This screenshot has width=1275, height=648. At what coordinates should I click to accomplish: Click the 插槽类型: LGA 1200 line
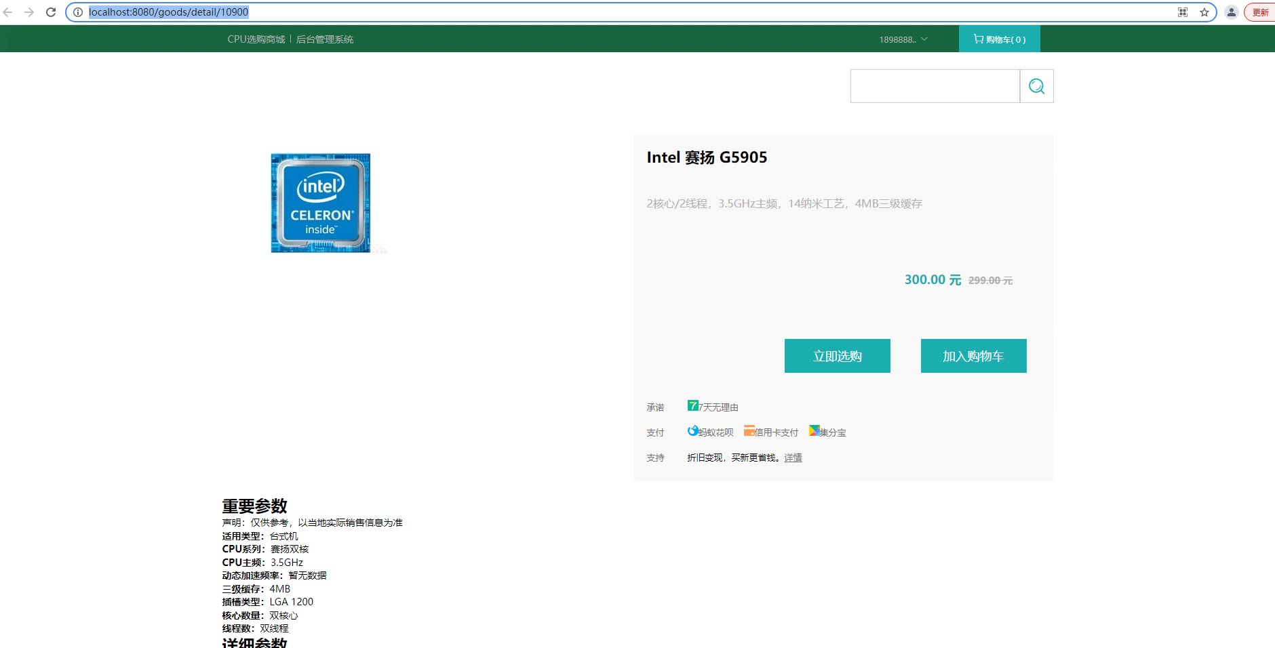click(x=268, y=602)
